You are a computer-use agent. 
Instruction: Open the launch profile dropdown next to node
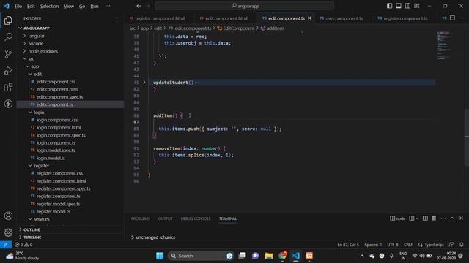point(417,218)
